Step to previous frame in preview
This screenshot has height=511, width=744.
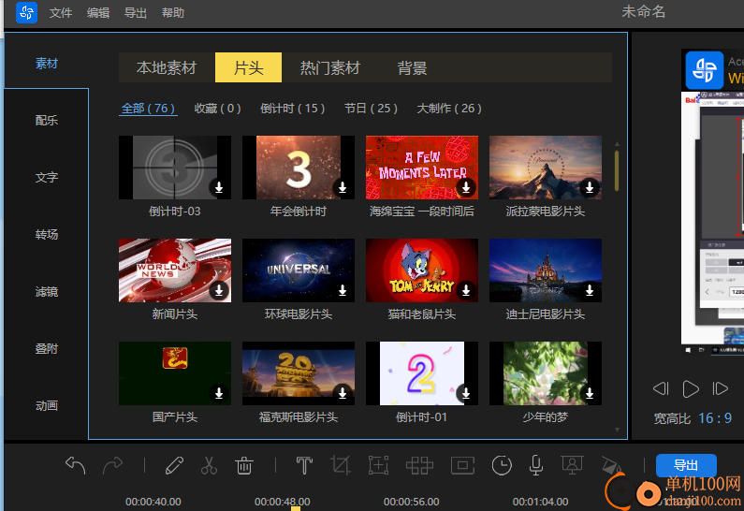661,388
